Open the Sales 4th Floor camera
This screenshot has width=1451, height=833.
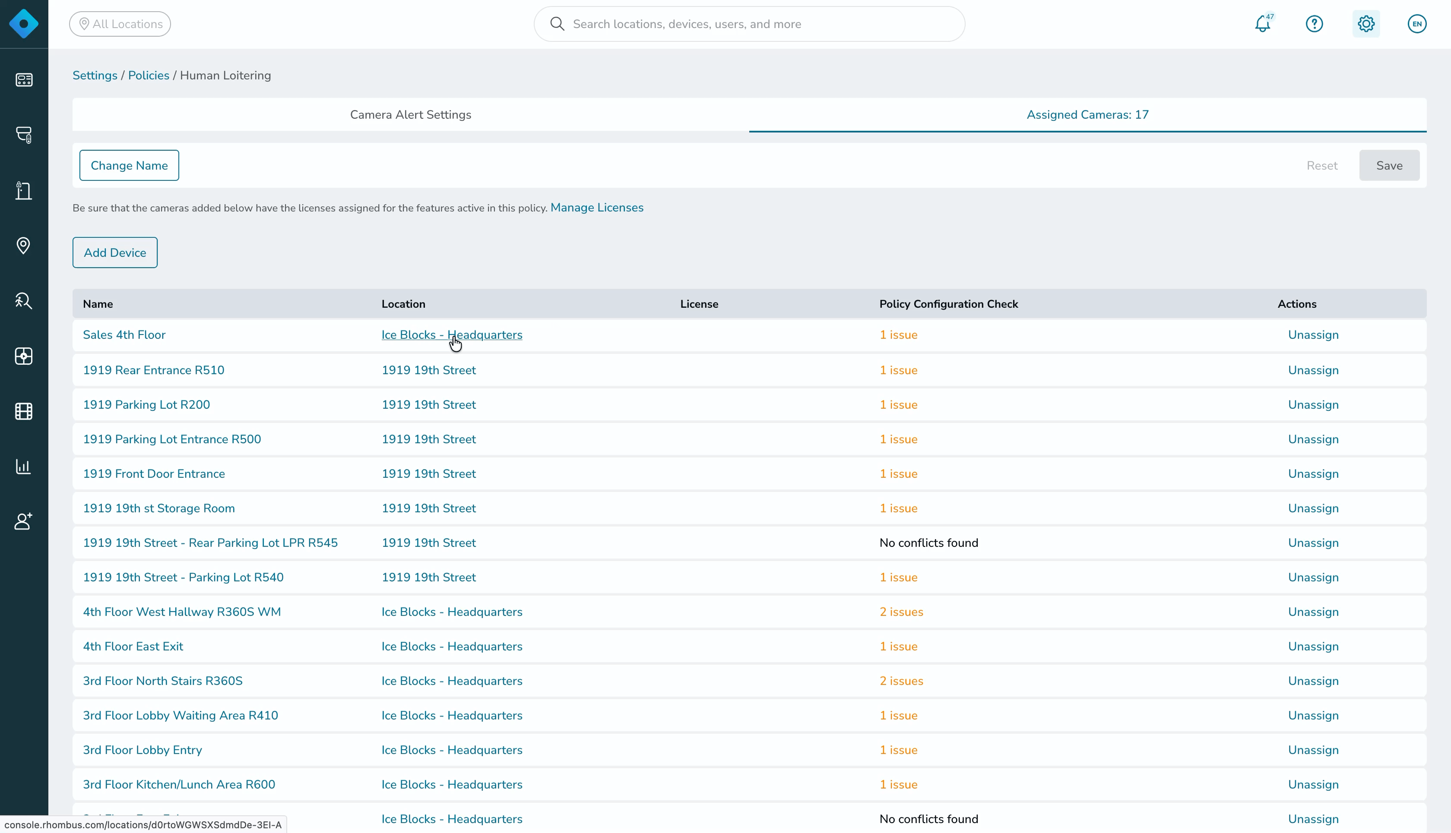124,334
